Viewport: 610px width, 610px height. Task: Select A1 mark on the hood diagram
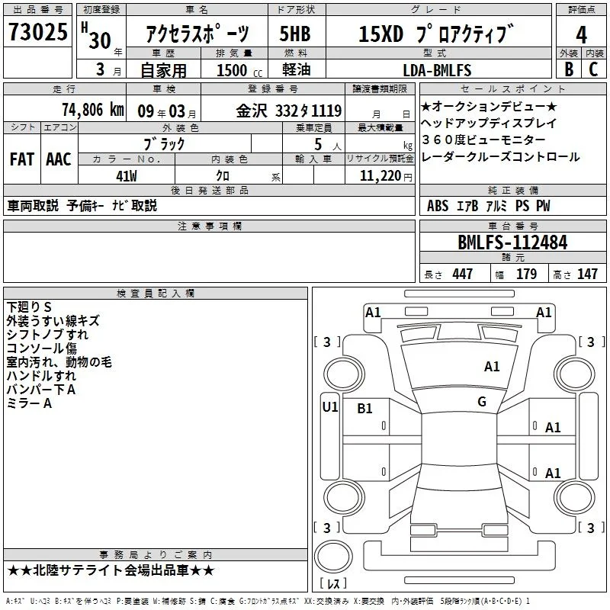[492, 367]
